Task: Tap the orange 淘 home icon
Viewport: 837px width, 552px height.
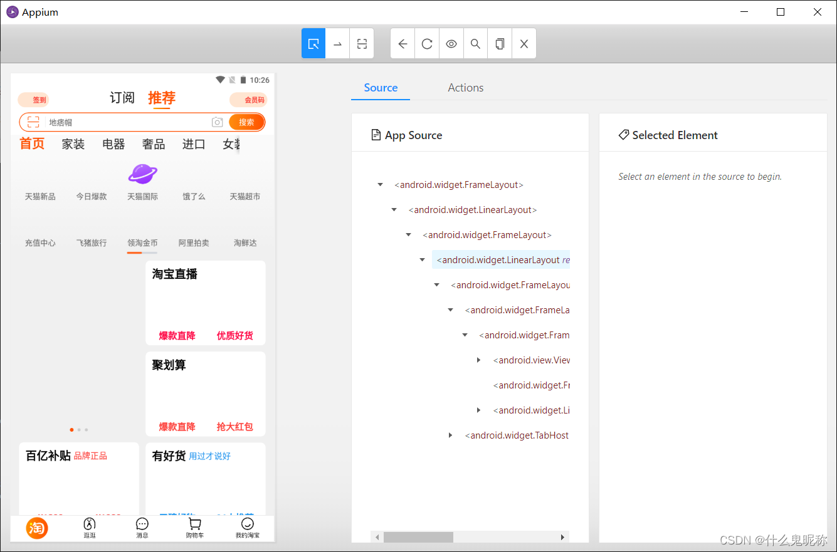Action: (37, 528)
